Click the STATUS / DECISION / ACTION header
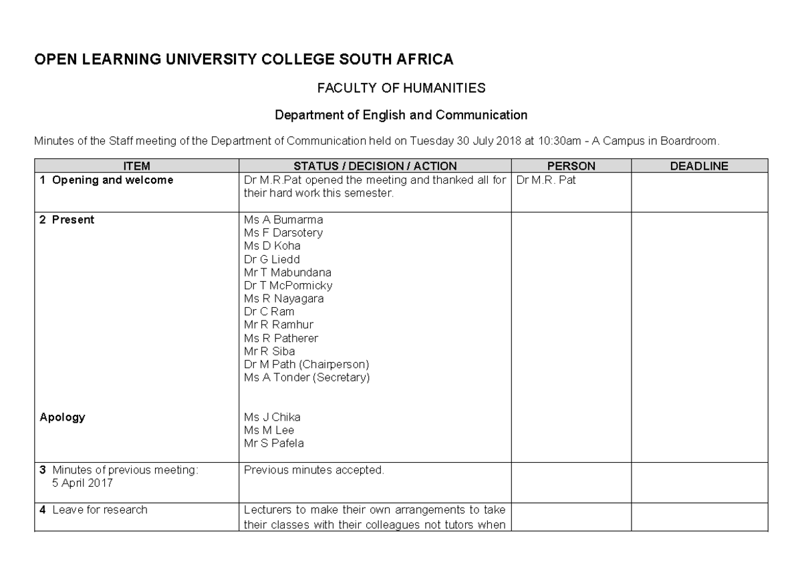The width and height of the screenshot is (802, 567). (375, 166)
